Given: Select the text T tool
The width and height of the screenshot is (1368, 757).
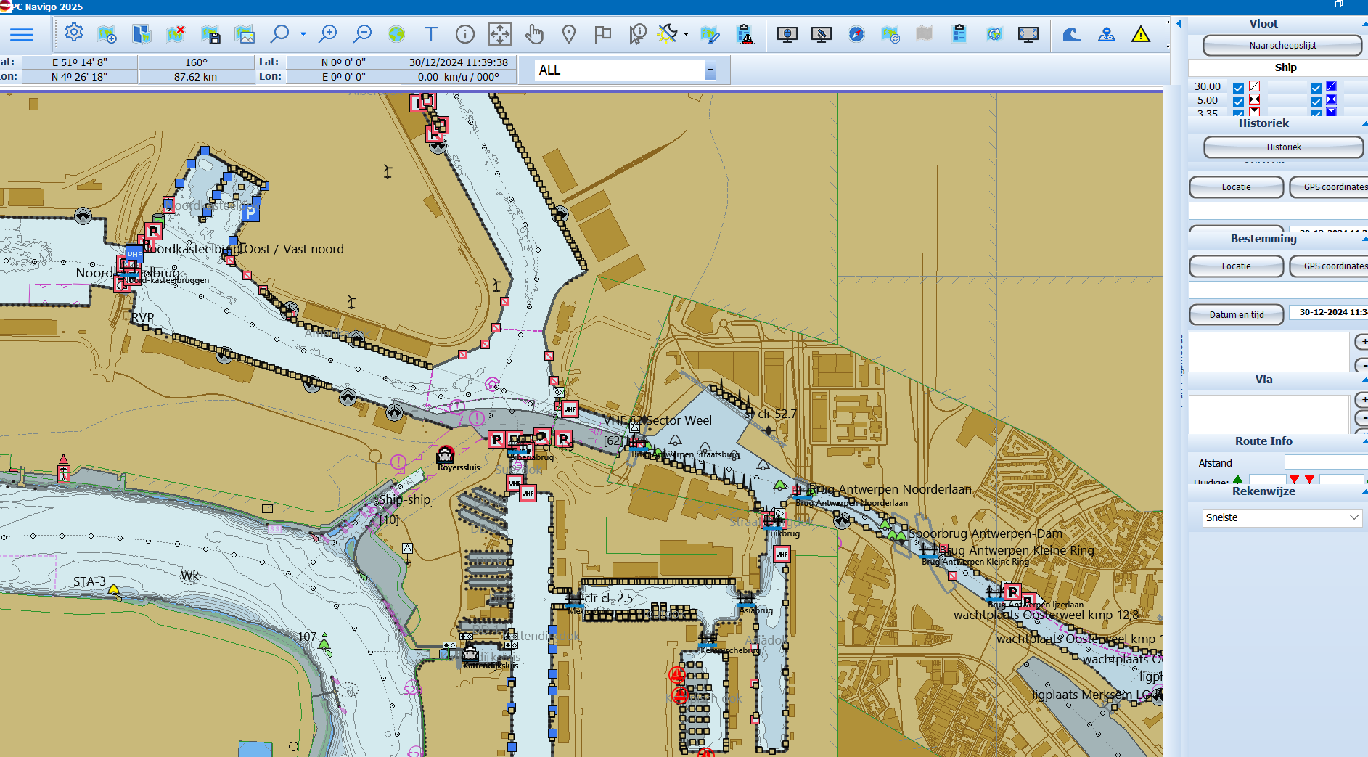Looking at the screenshot, I should tap(431, 34).
